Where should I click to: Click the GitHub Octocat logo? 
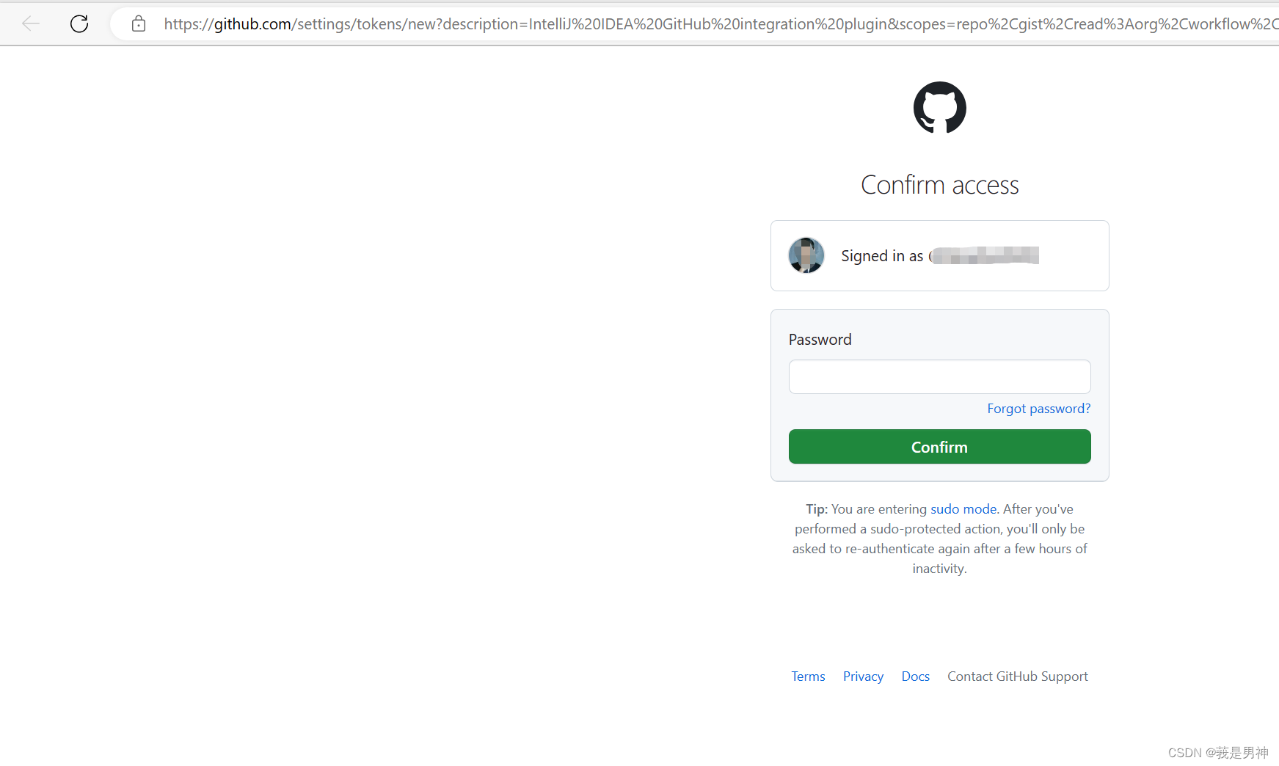point(939,107)
